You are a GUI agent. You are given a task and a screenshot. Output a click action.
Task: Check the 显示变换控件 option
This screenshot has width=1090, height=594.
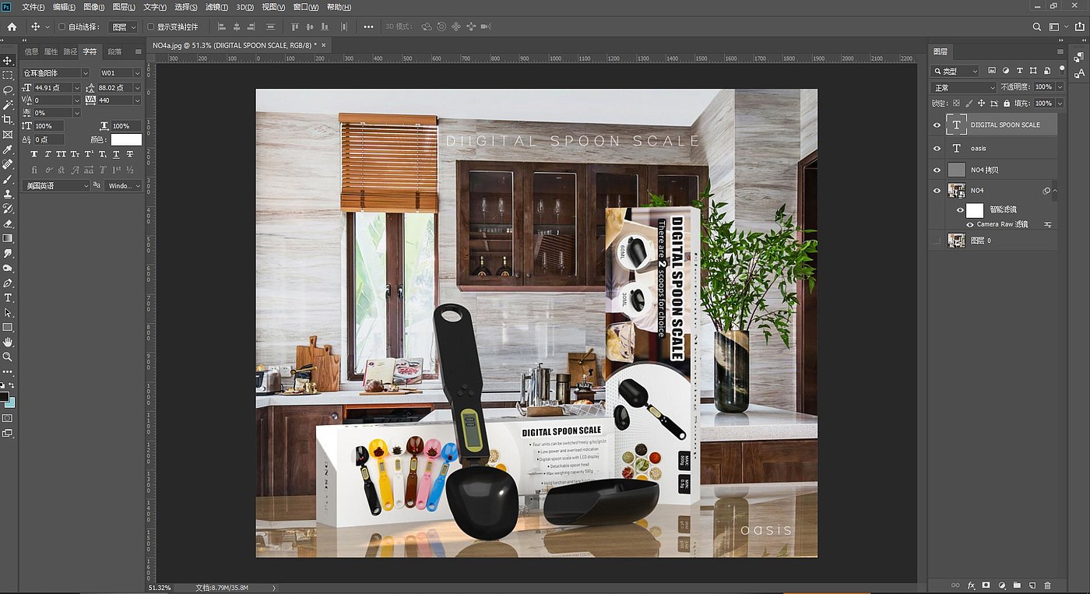coord(151,26)
